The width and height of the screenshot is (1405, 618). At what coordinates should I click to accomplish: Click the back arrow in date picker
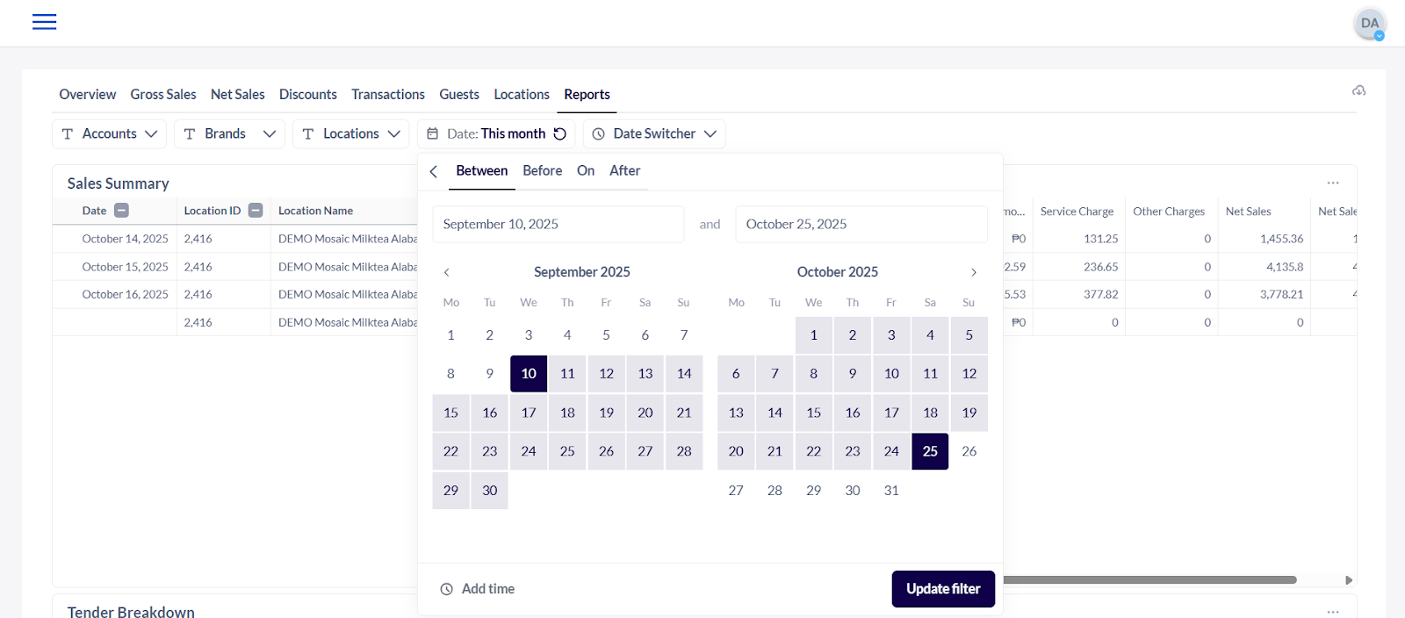(x=434, y=171)
